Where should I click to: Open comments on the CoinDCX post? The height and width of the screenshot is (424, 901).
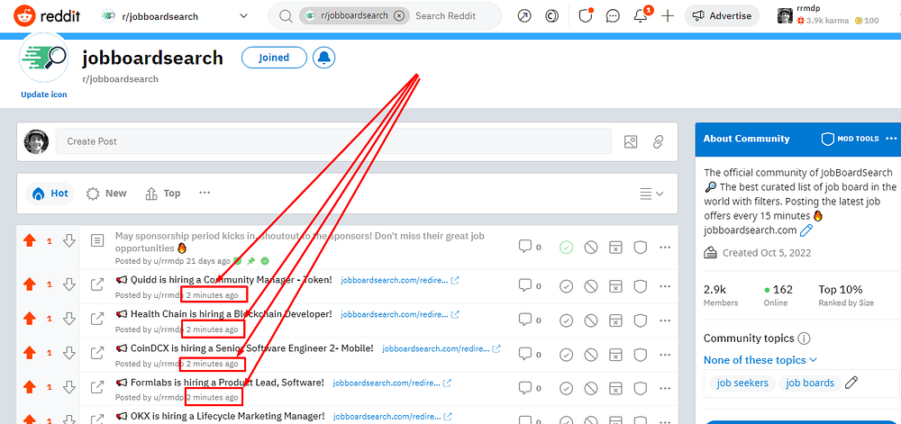tap(530, 354)
